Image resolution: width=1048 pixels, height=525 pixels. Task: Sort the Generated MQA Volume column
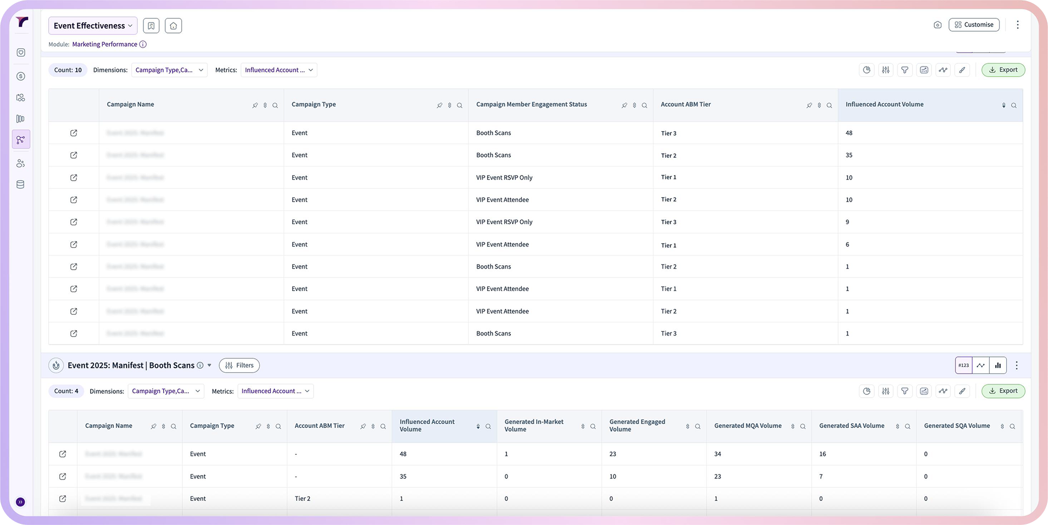click(793, 427)
